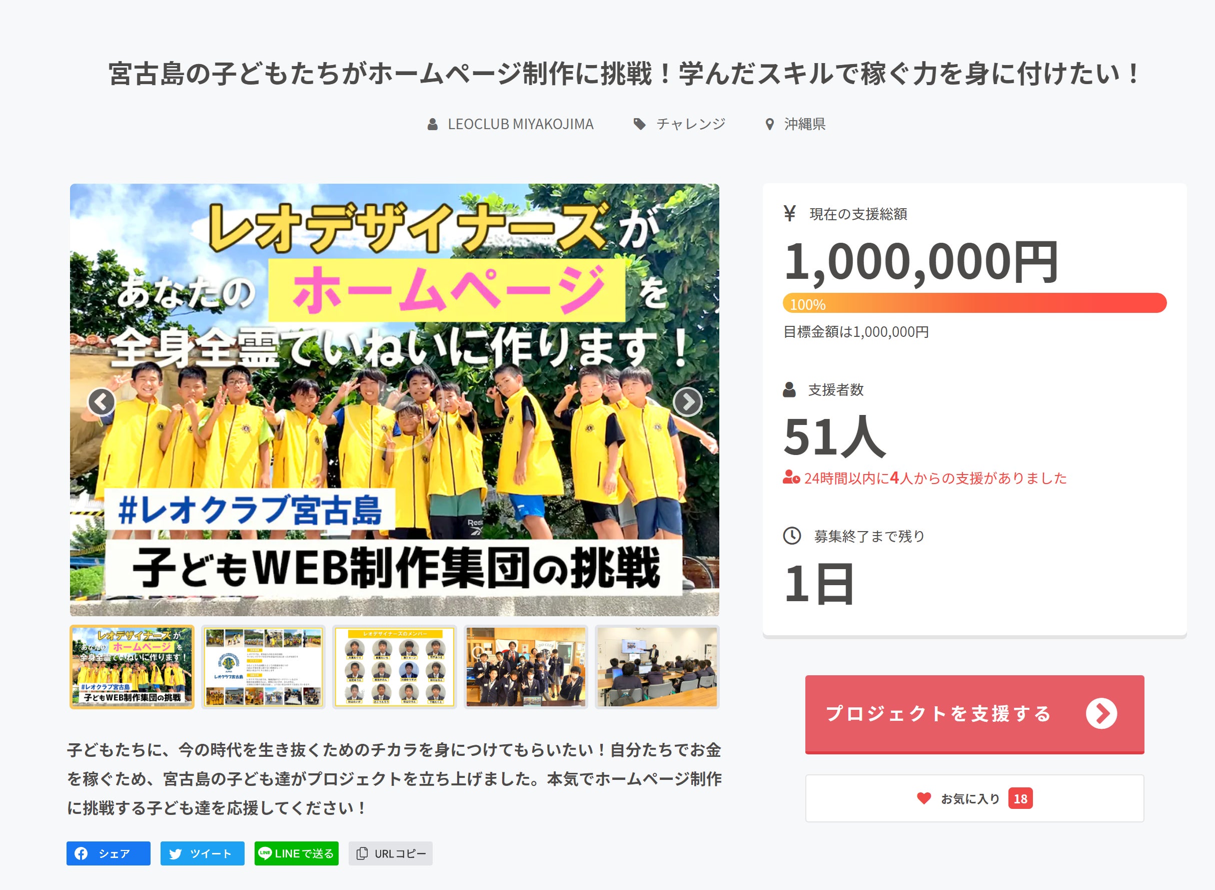This screenshot has width=1215, height=890.
Task: Click the 100% funding progress bar
Action: [974, 303]
